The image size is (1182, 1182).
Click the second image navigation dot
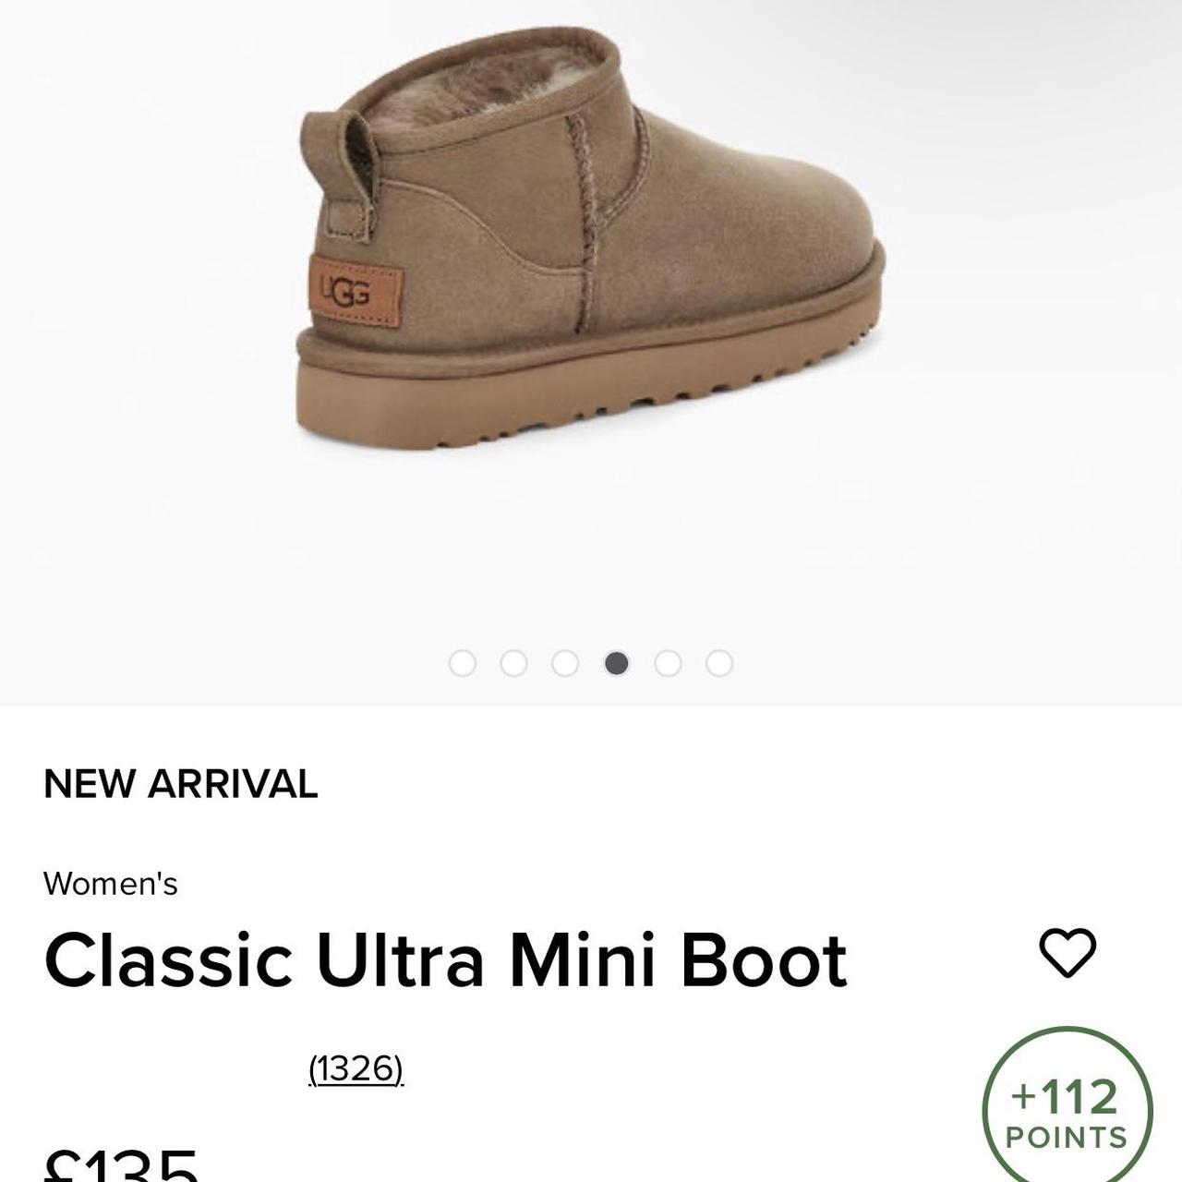coord(515,661)
